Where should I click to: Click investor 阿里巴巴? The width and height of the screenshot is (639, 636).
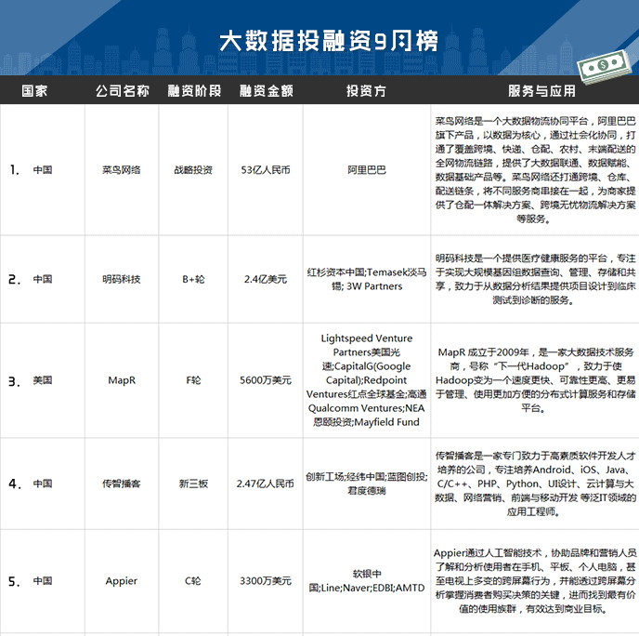(x=366, y=170)
